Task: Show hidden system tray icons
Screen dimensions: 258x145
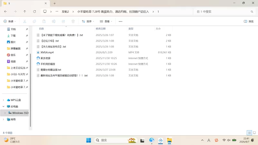Action: [202, 140]
